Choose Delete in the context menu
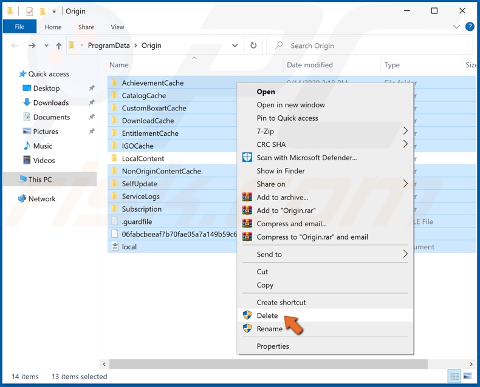The height and width of the screenshot is (387, 480). (325, 315)
